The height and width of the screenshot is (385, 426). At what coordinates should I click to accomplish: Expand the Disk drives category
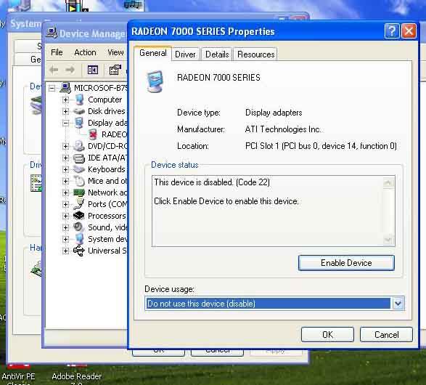tap(65, 111)
